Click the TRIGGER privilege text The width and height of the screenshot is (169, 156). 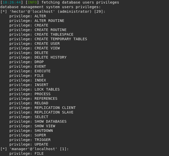pyautogui.click(x=42, y=140)
